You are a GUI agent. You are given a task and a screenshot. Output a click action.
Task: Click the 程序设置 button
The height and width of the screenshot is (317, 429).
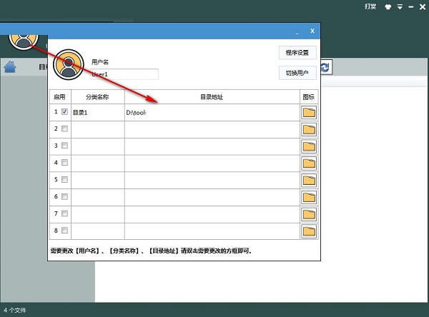297,52
